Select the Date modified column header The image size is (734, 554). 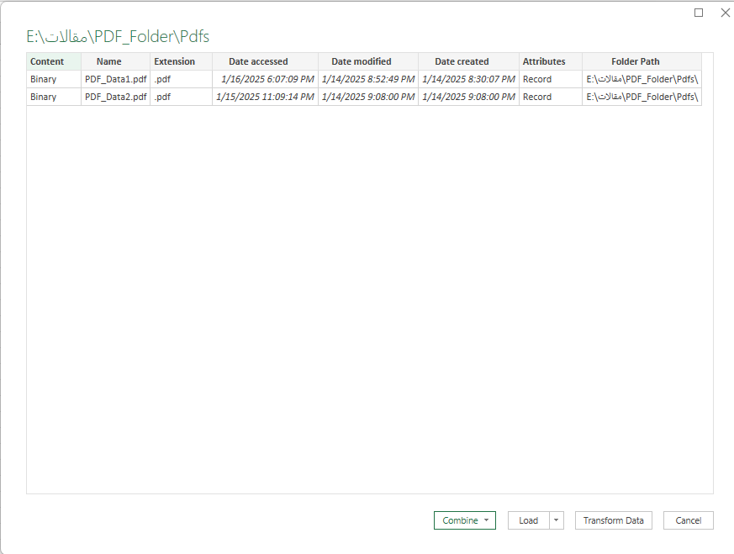(x=368, y=61)
